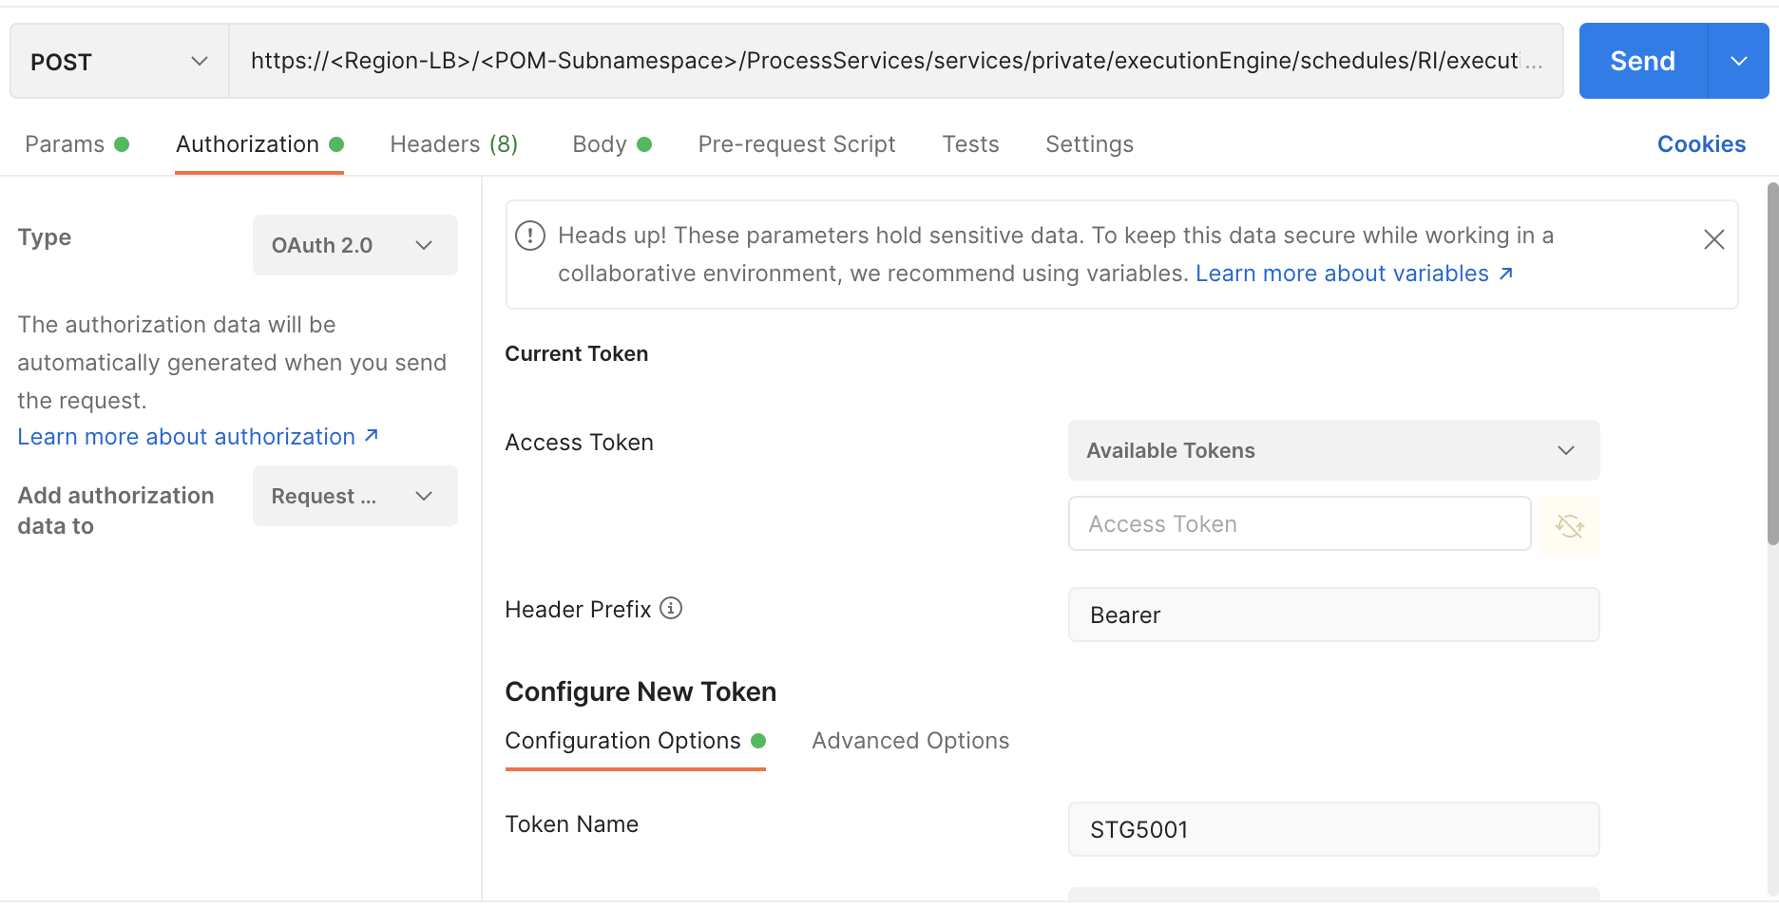
Task: Click the Send button
Action: click(x=1641, y=61)
